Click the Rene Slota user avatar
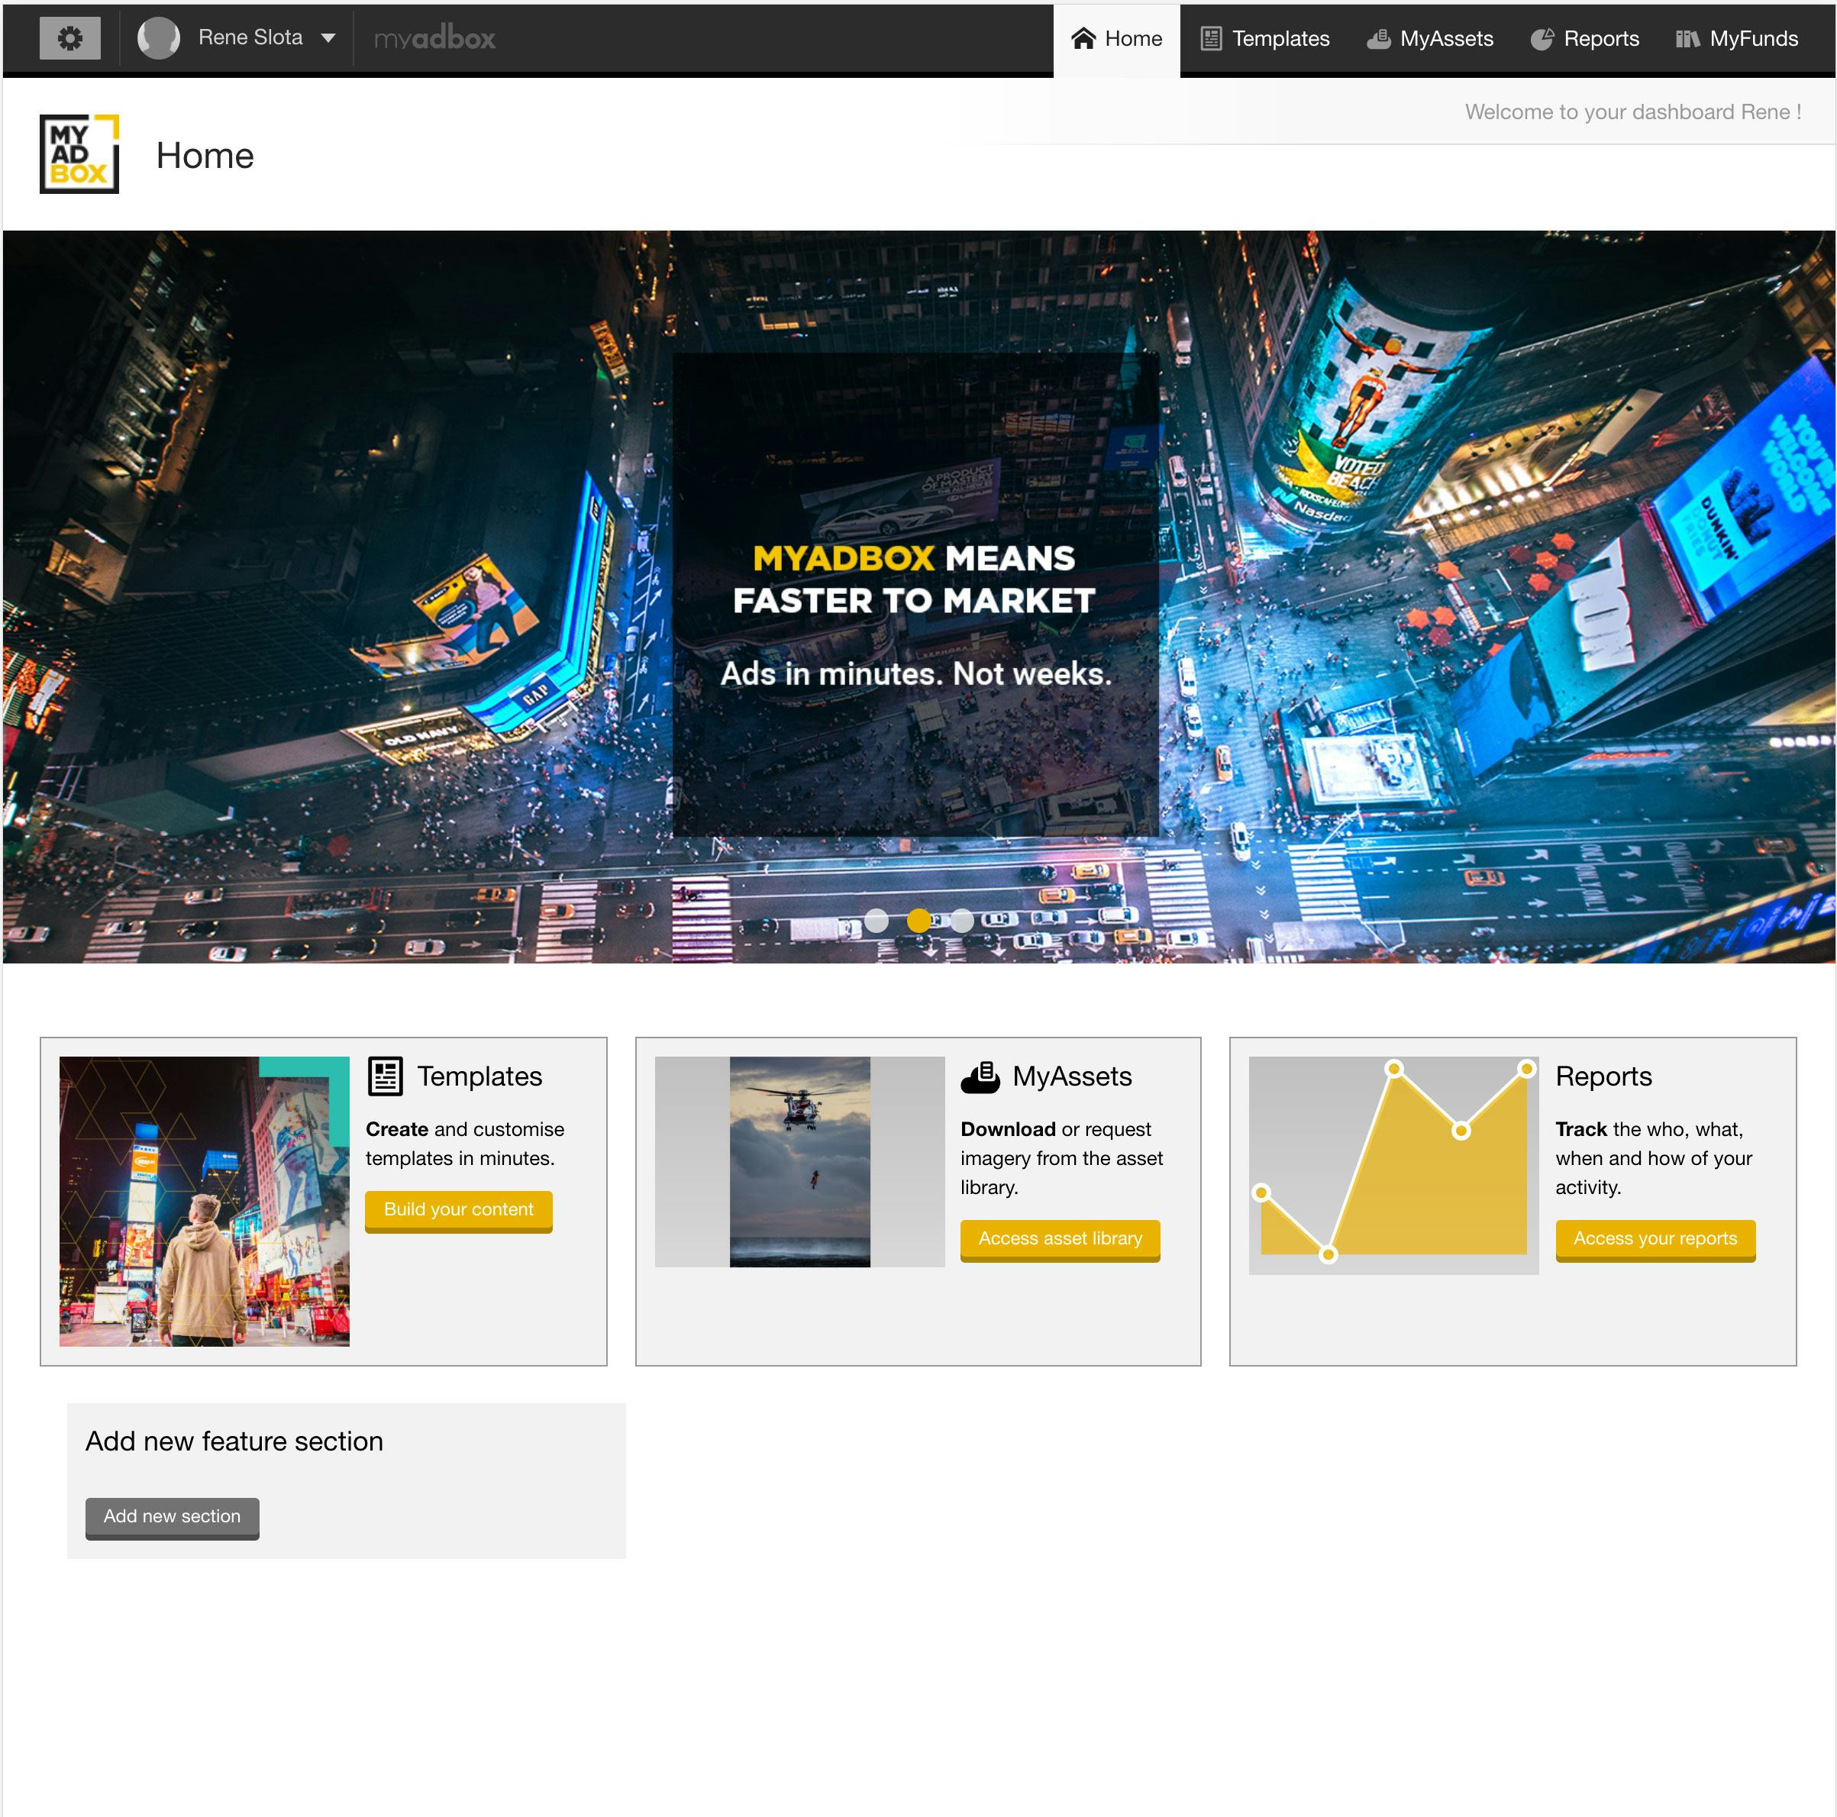Screen dimensions: 1837x1817 pyautogui.click(x=158, y=38)
